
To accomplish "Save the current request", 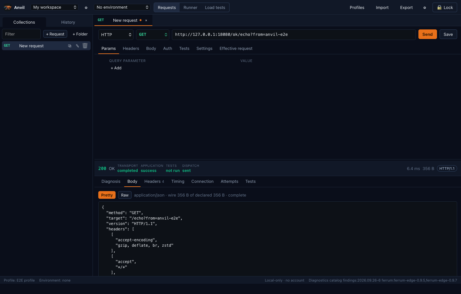I will (448, 34).
